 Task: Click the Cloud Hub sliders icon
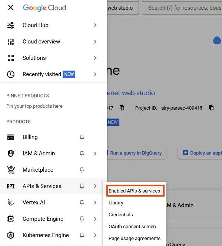point(11,25)
